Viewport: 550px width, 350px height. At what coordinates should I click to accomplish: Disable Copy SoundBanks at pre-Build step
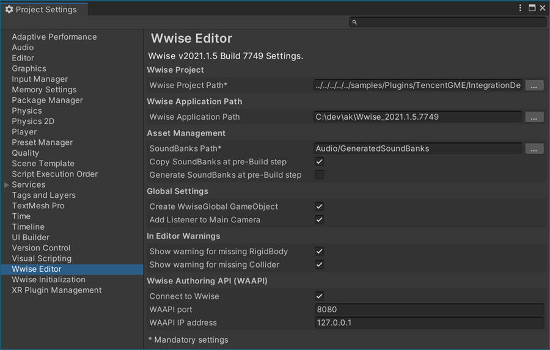[x=320, y=162]
